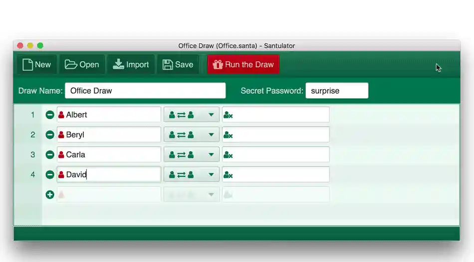Create a new draw with New button
Viewport: 474px width, 262px height.
click(x=37, y=64)
